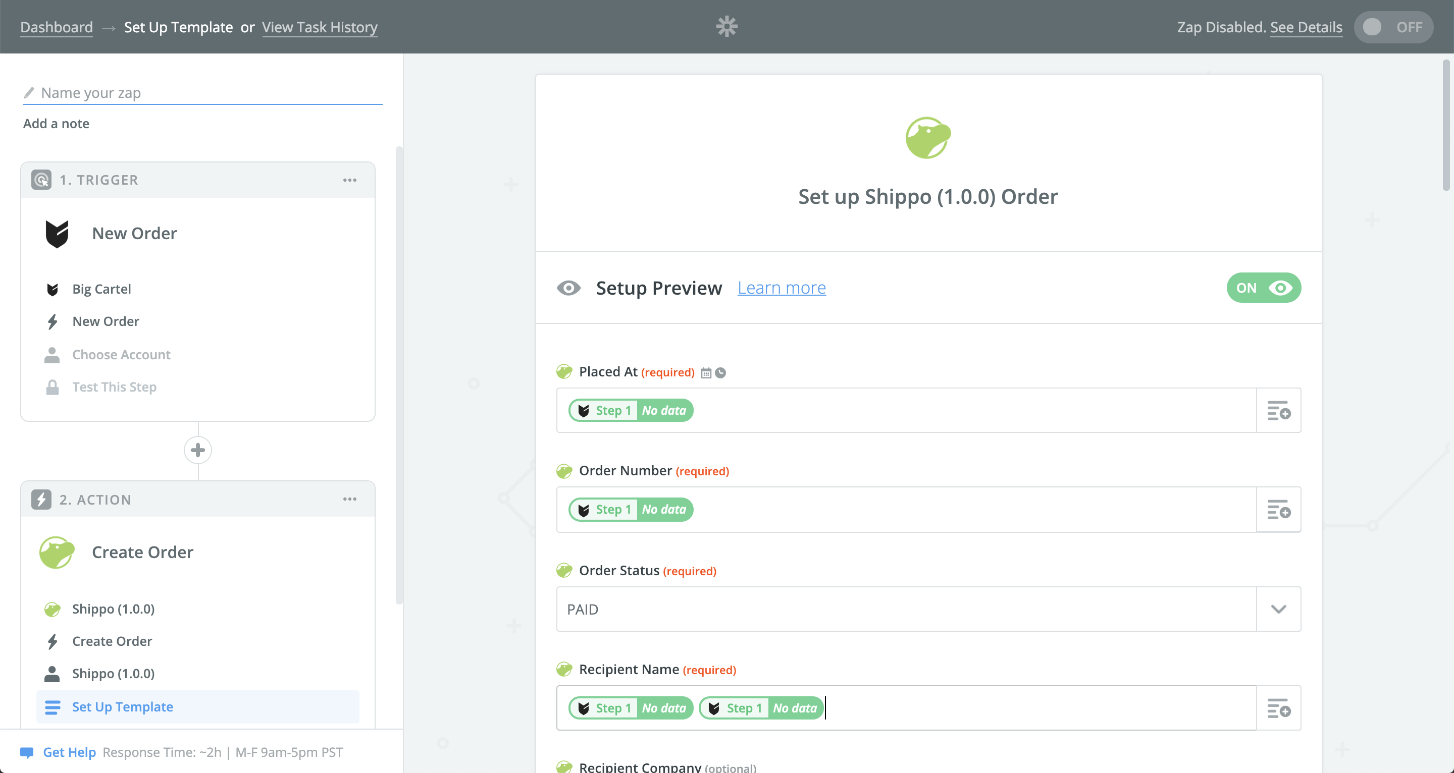
Task: Open Set Up Template step
Action: 197,707
